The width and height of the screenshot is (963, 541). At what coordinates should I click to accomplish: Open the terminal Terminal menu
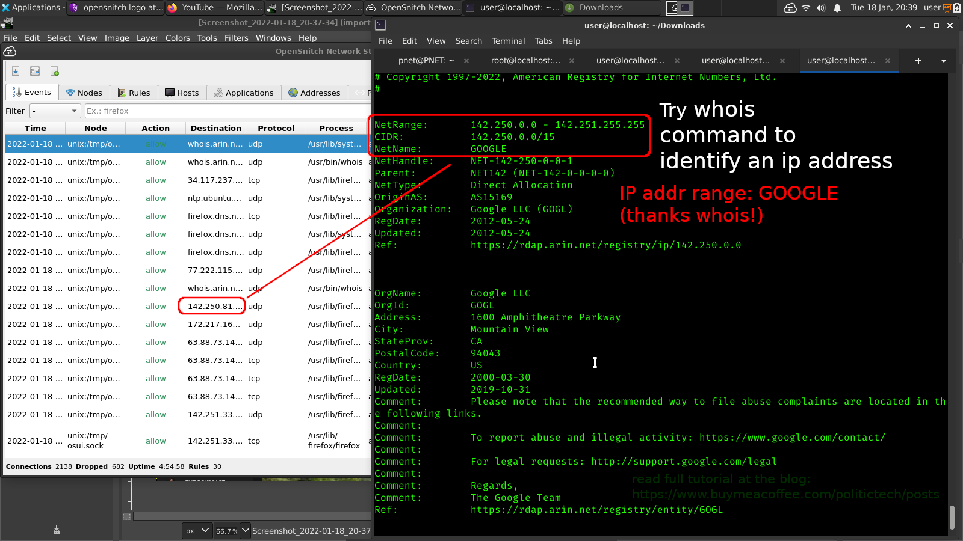[508, 41]
